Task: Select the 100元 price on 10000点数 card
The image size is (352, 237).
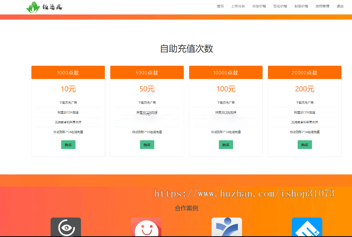Action: (x=226, y=89)
